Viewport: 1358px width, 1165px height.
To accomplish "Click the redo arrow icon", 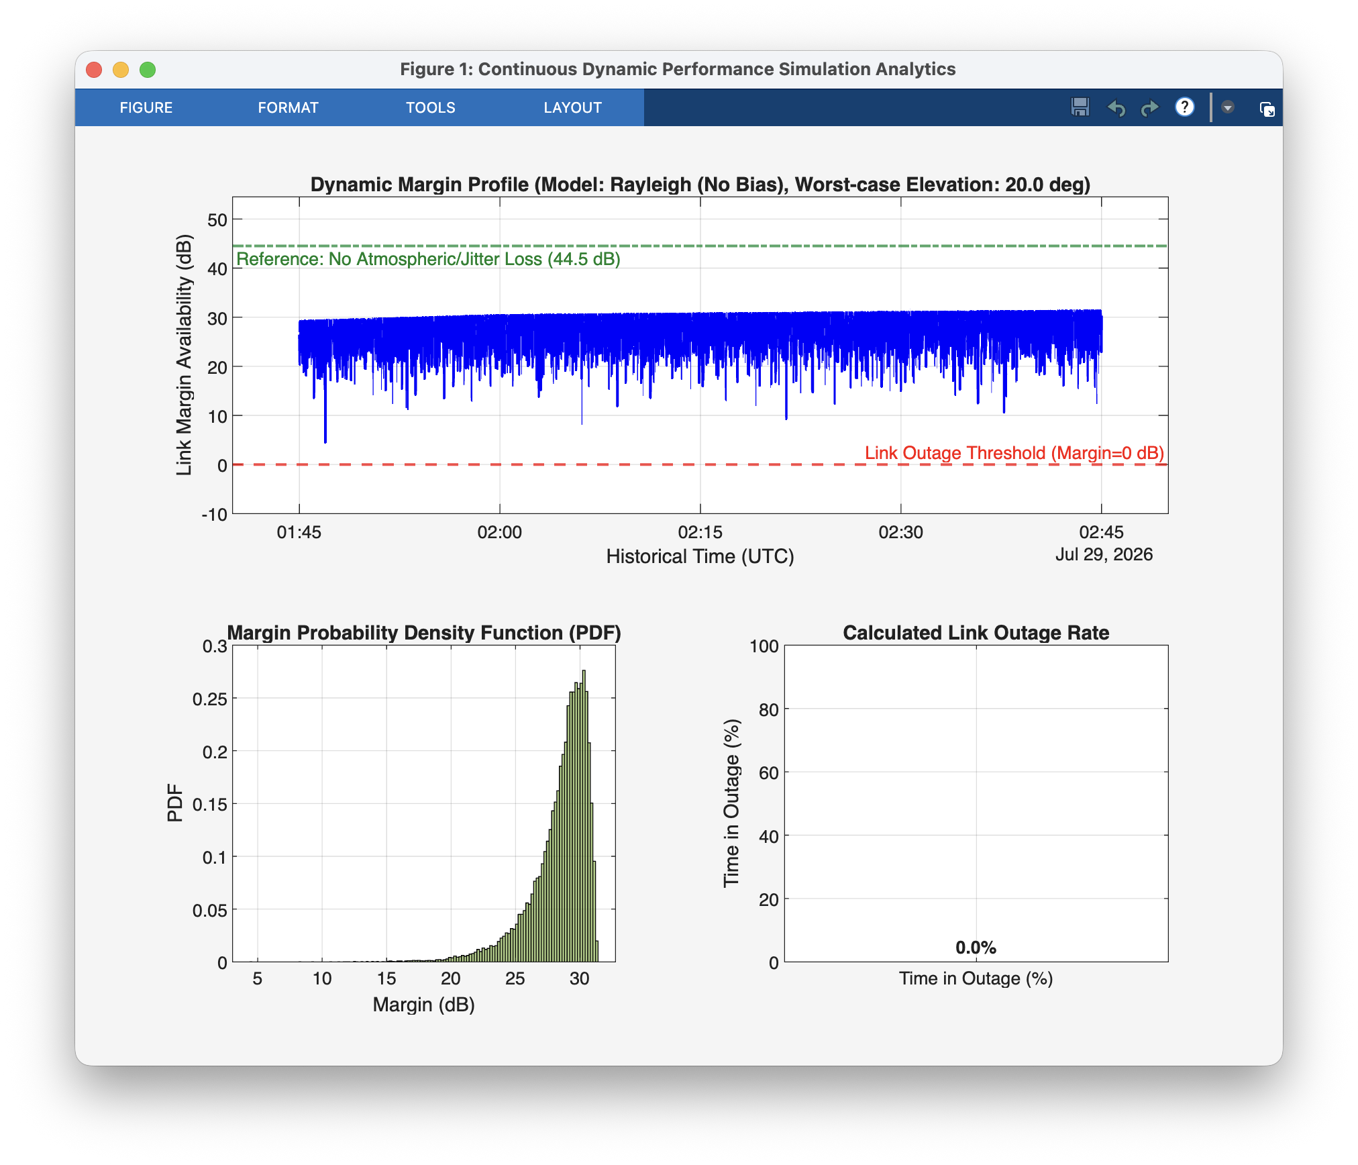I will [1150, 108].
